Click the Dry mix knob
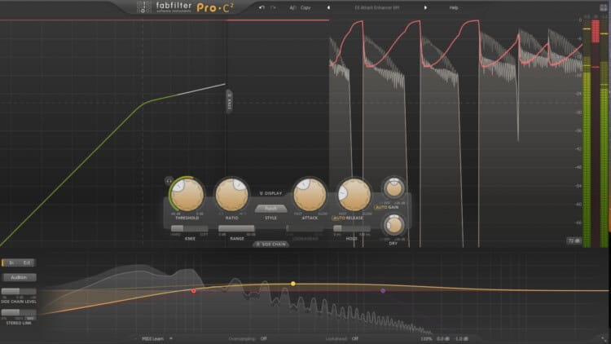This screenshot has height=344, width=611. [x=393, y=226]
